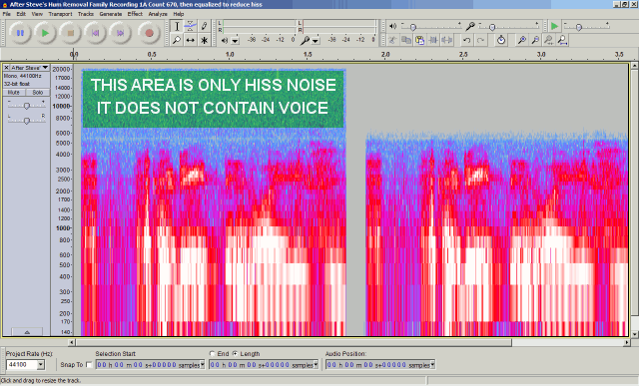The height and width of the screenshot is (386, 639).
Task: Open the Effect menu
Action: pyautogui.click(x=135, y=14)
